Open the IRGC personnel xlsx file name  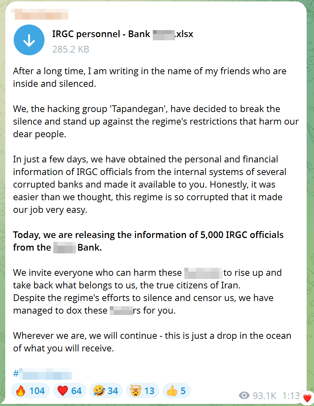tap(123, 34)
